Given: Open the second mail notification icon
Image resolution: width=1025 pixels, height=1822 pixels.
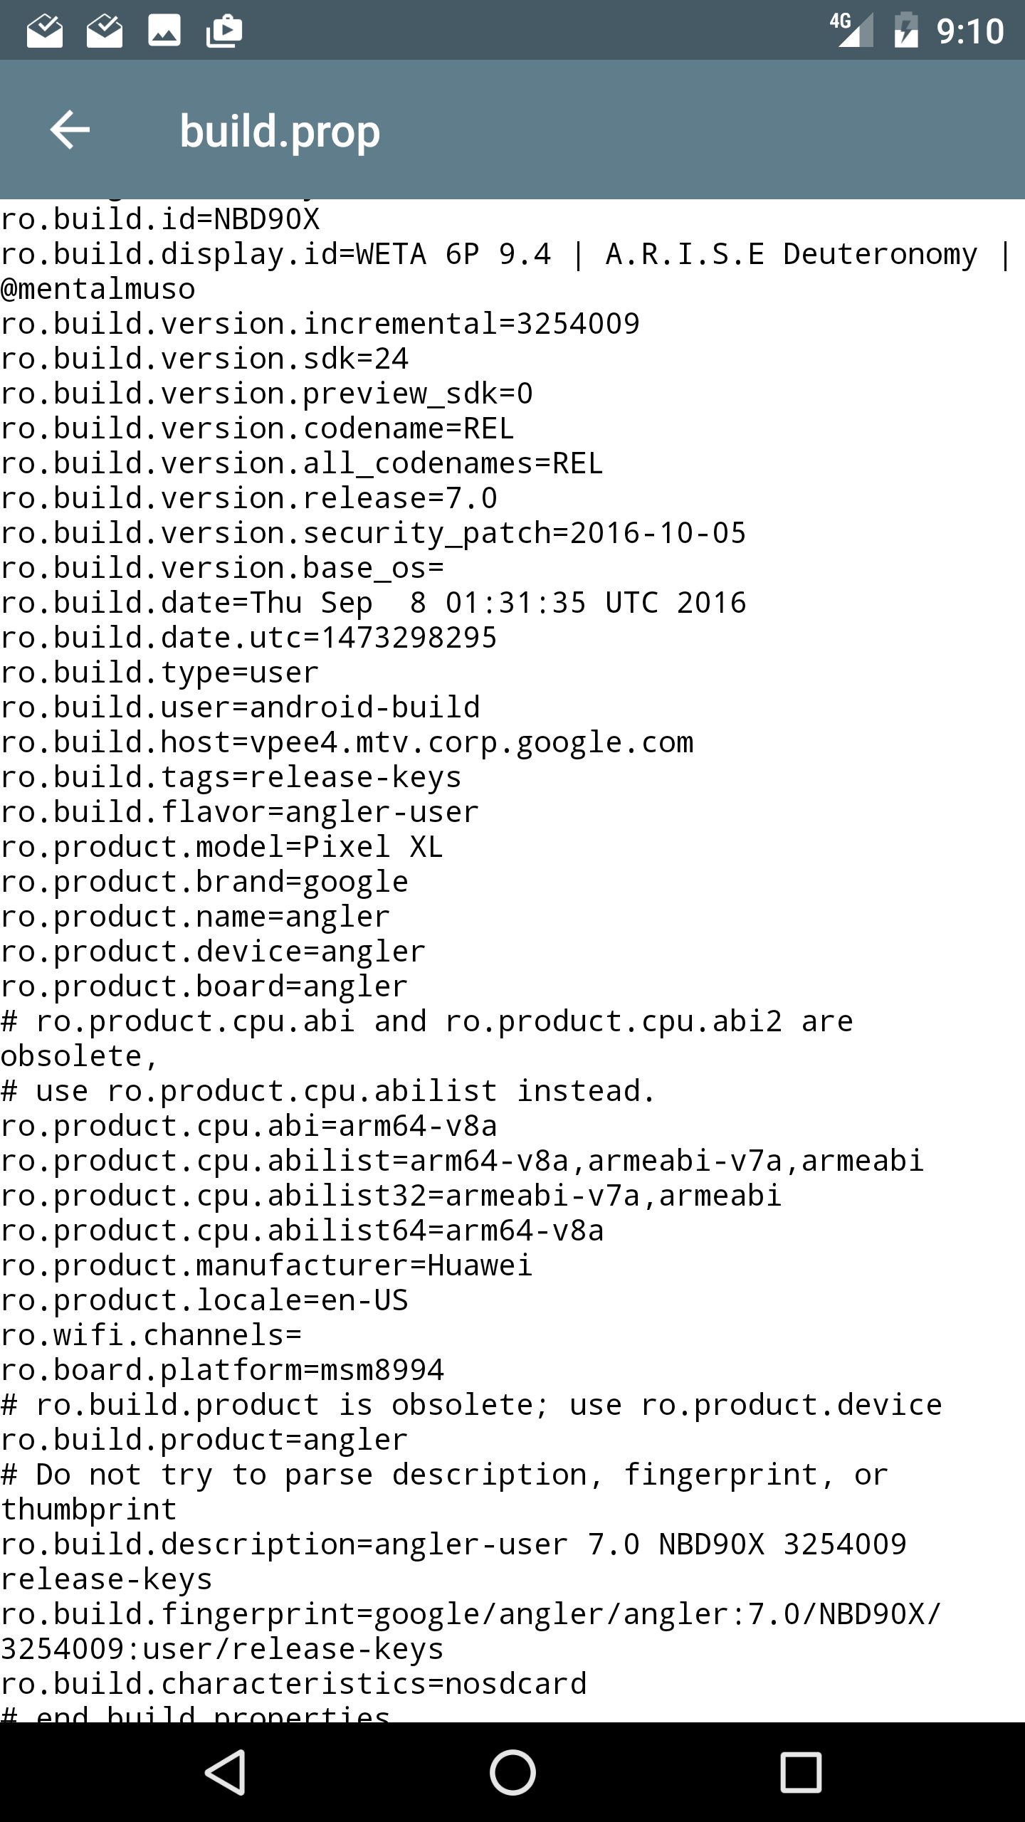Looking at the screenshot, I should [105, 31].
